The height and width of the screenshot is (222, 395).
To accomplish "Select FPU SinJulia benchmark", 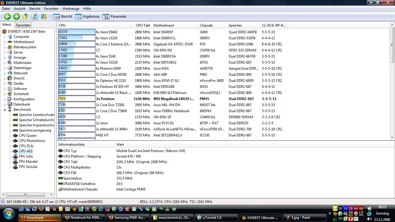I will (25, 166).
